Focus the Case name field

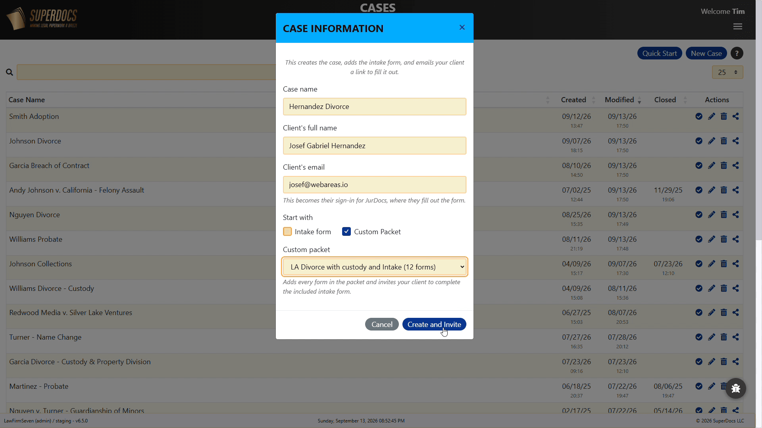[375, 107]
